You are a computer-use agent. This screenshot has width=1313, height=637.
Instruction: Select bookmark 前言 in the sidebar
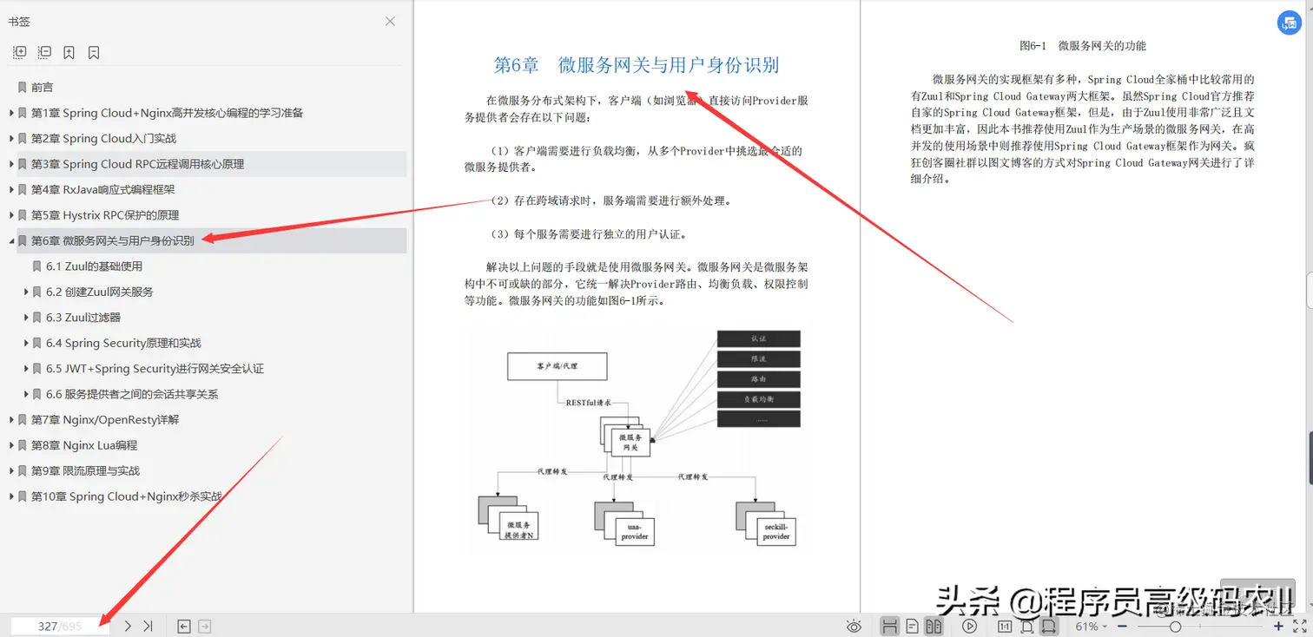point(43,87)
